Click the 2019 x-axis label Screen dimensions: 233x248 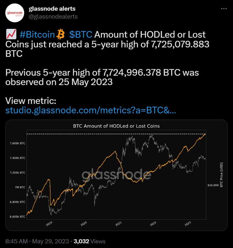pyautogui.click(x=49, y=224)
